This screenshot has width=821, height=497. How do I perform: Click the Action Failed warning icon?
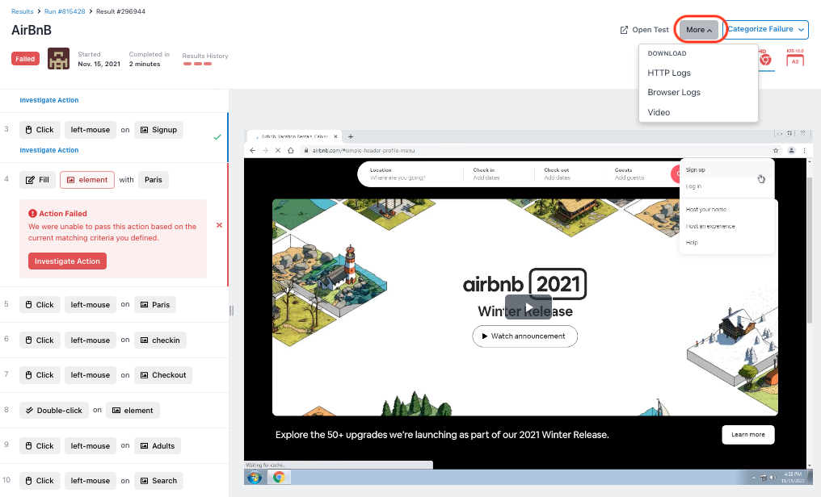tap(32, 213)
